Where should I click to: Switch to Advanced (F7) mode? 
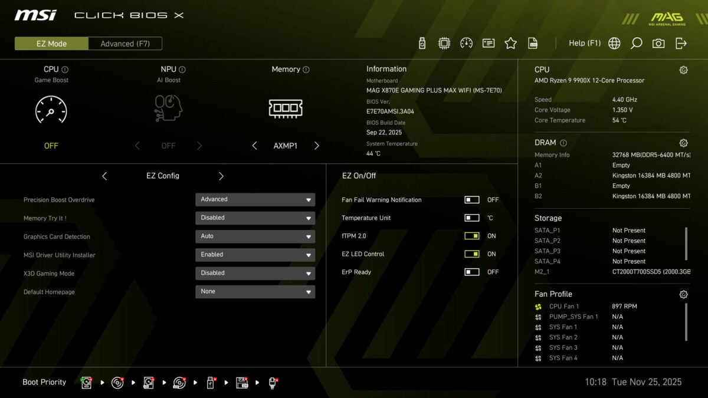124,43
